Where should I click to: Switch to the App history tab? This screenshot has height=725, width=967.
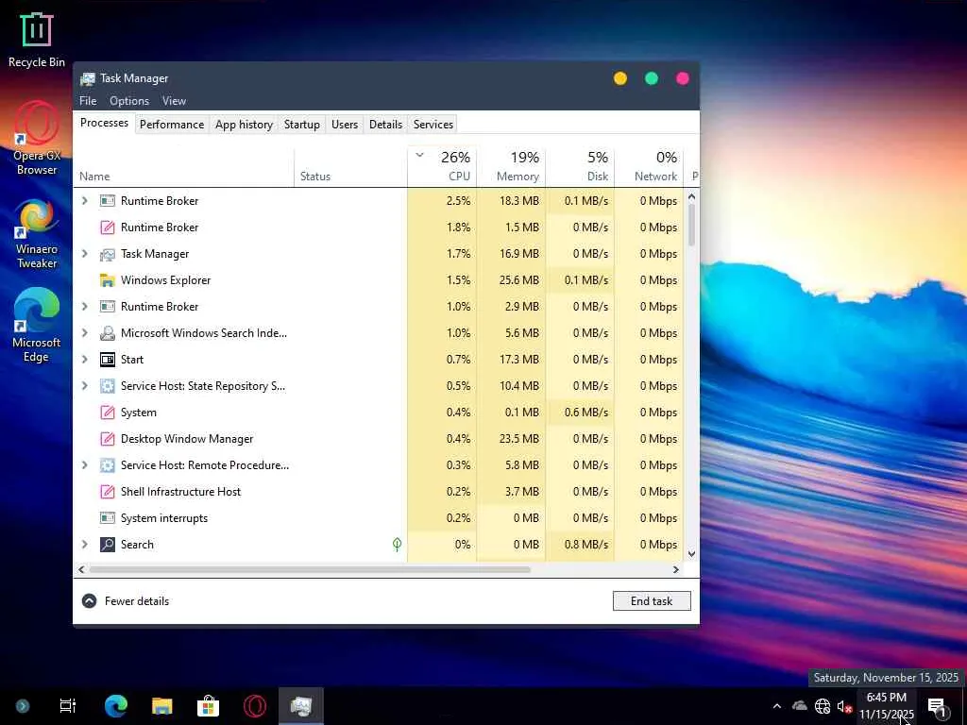tap(244, 125)
